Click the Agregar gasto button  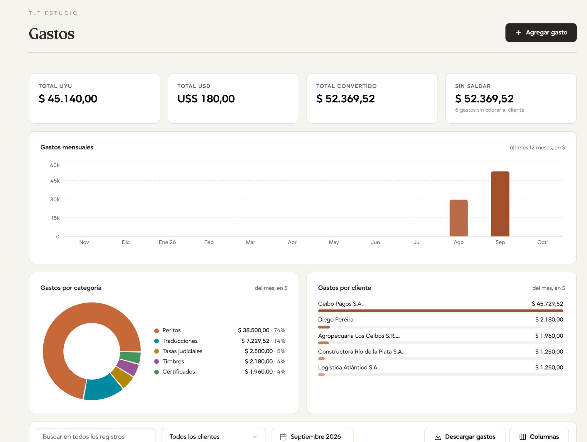541,33
